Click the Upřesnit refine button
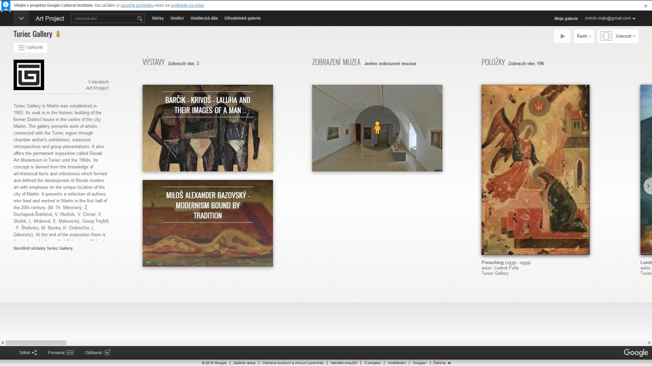Viewport: 652px width, 366px height. point(30,48)
